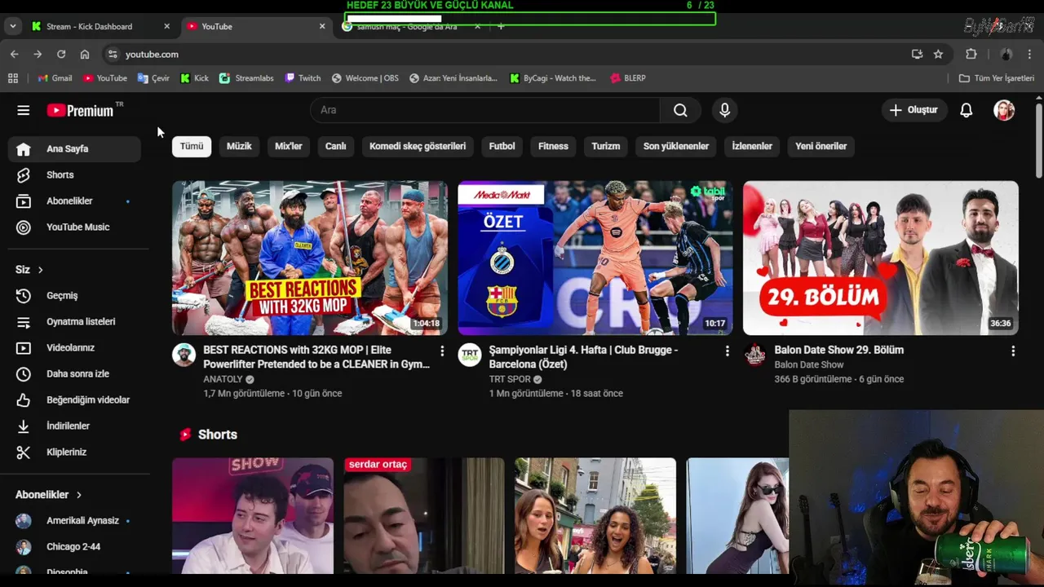1044x587 pixels.
Task: Open the Apps grid in the bookmarks bar
Action: tap(13, 78)
